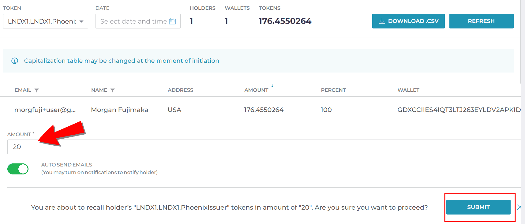Expand token list via dropdown caret
Viewport: 525px width, 224px height.
[81, 21]
